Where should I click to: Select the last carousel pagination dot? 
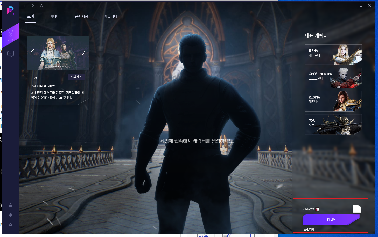click(65, 66)
